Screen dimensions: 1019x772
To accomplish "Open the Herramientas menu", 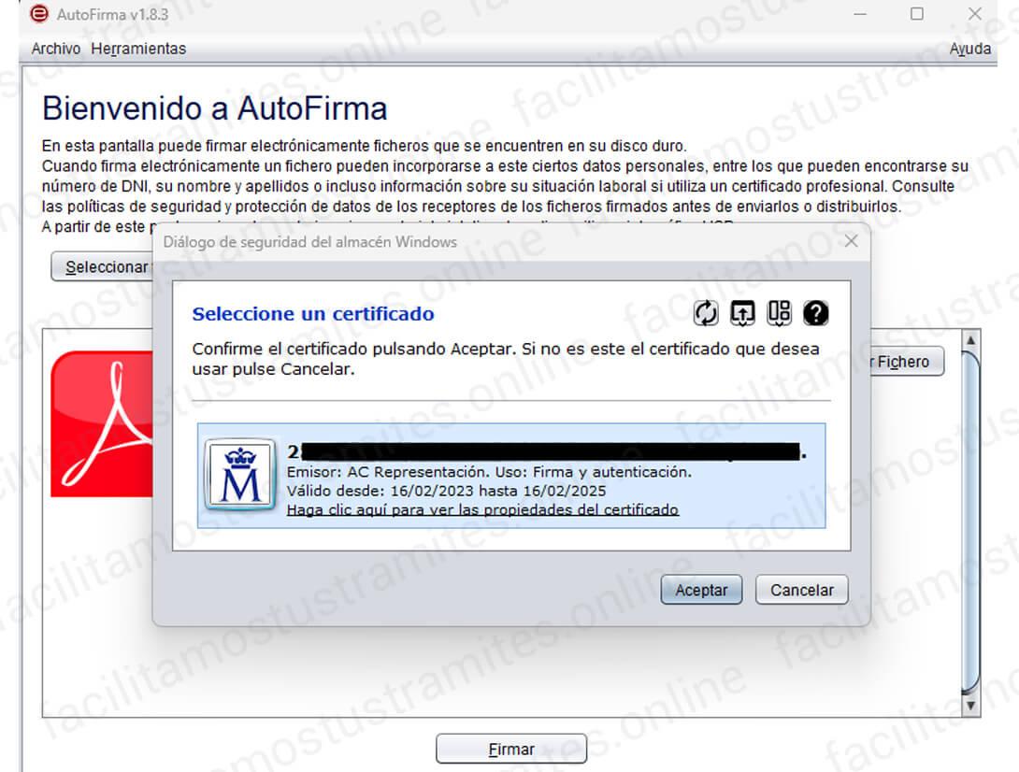I will [137, 49].
